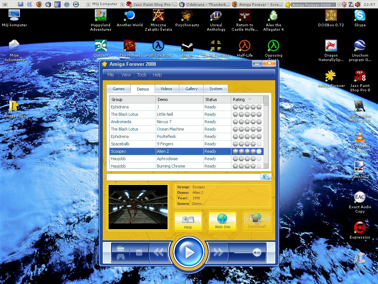Select the "Psylteflesk" demo row
Screen dimensions: 378x284
tap(186, 136)
